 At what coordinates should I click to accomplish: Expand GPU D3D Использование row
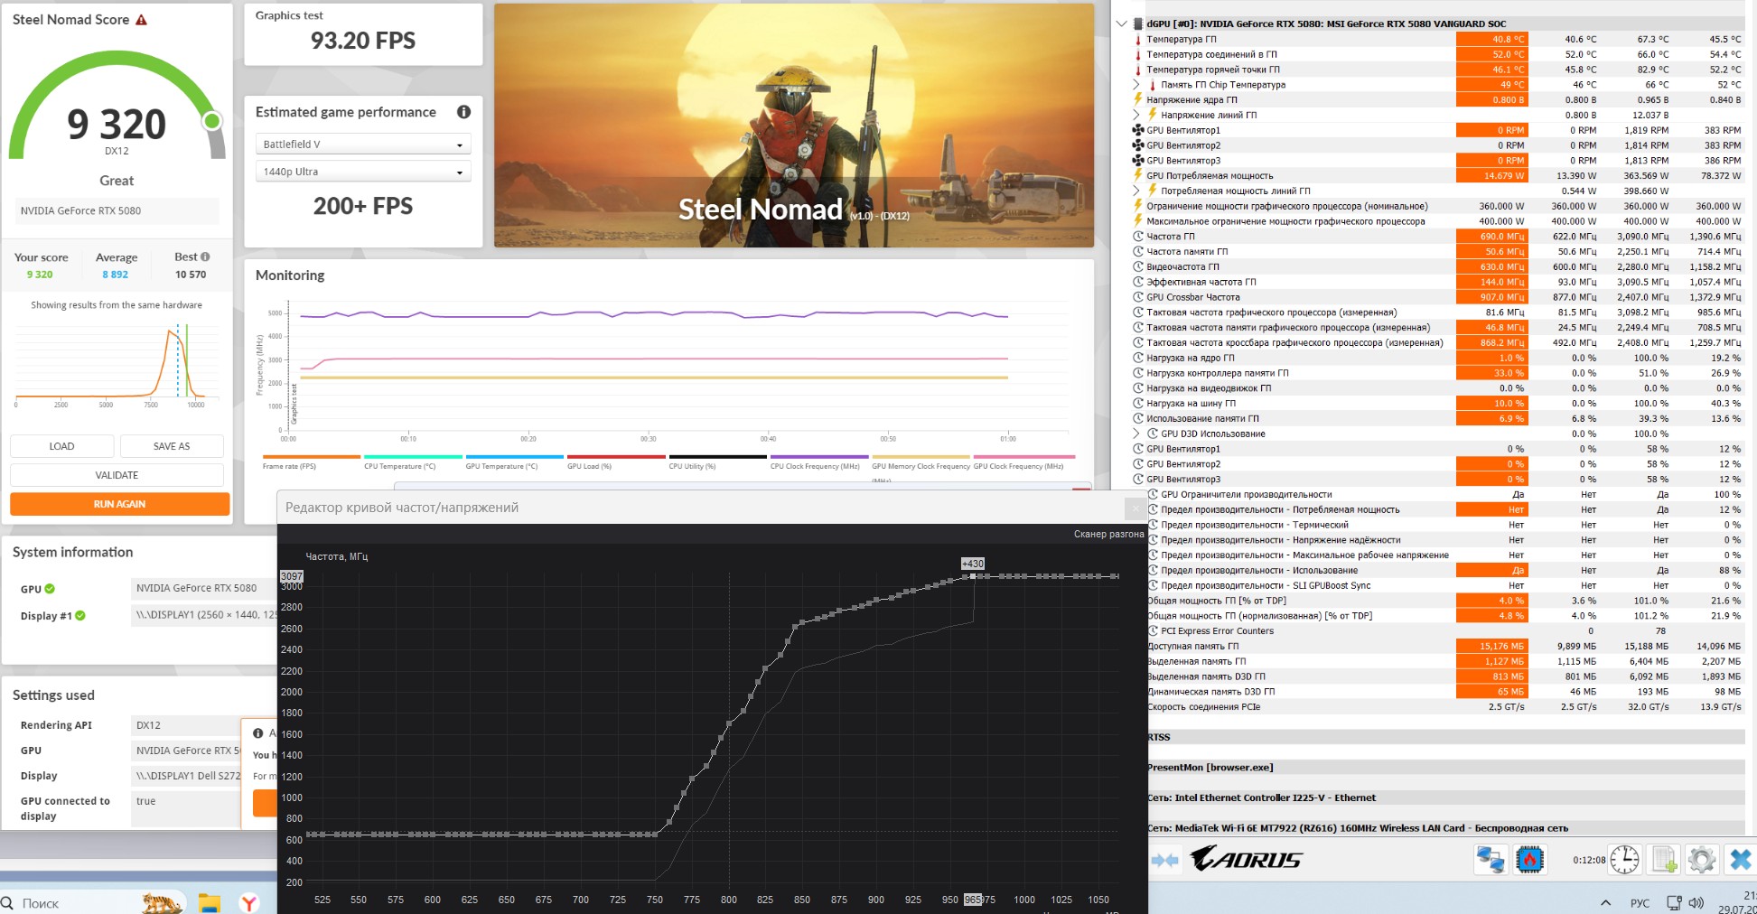1137,434
